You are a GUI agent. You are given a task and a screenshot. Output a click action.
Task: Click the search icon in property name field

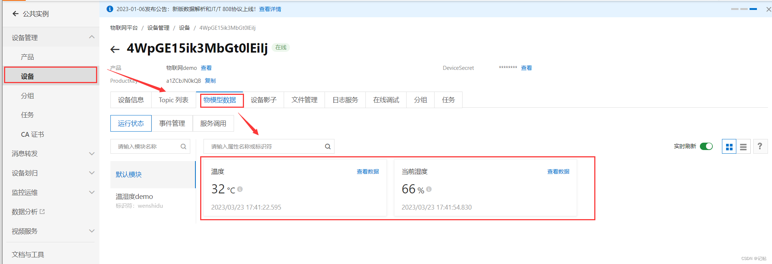(327, 146)
